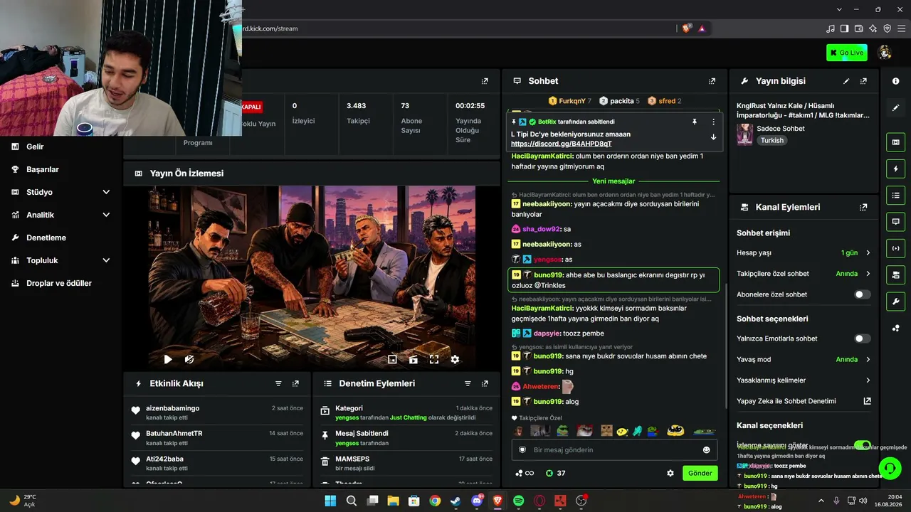
Task: Filter the Etkinlik Akışı feed
Action: 278,383
